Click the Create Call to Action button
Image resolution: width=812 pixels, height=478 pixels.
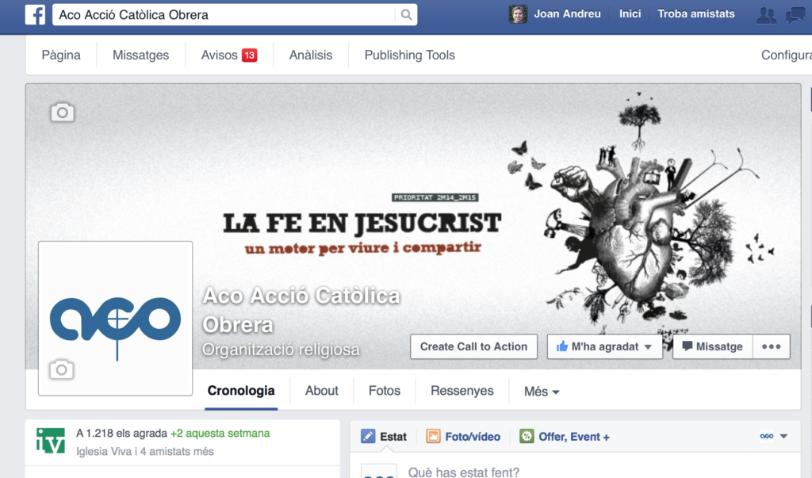pos(473,346)
